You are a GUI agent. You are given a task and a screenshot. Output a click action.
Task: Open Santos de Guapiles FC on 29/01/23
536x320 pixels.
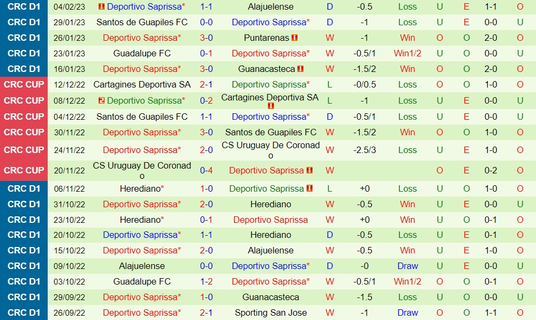click(x=142, y=23)
